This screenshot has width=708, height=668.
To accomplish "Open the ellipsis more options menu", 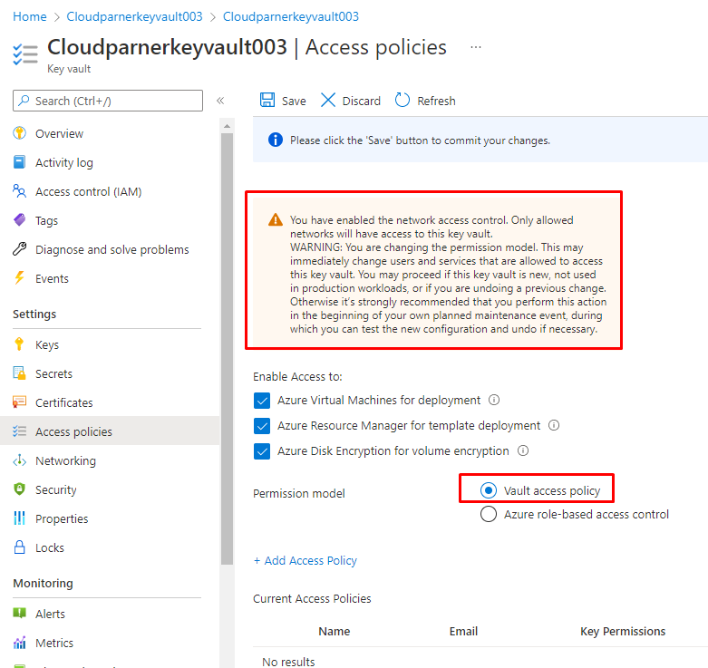I will 476,47.
